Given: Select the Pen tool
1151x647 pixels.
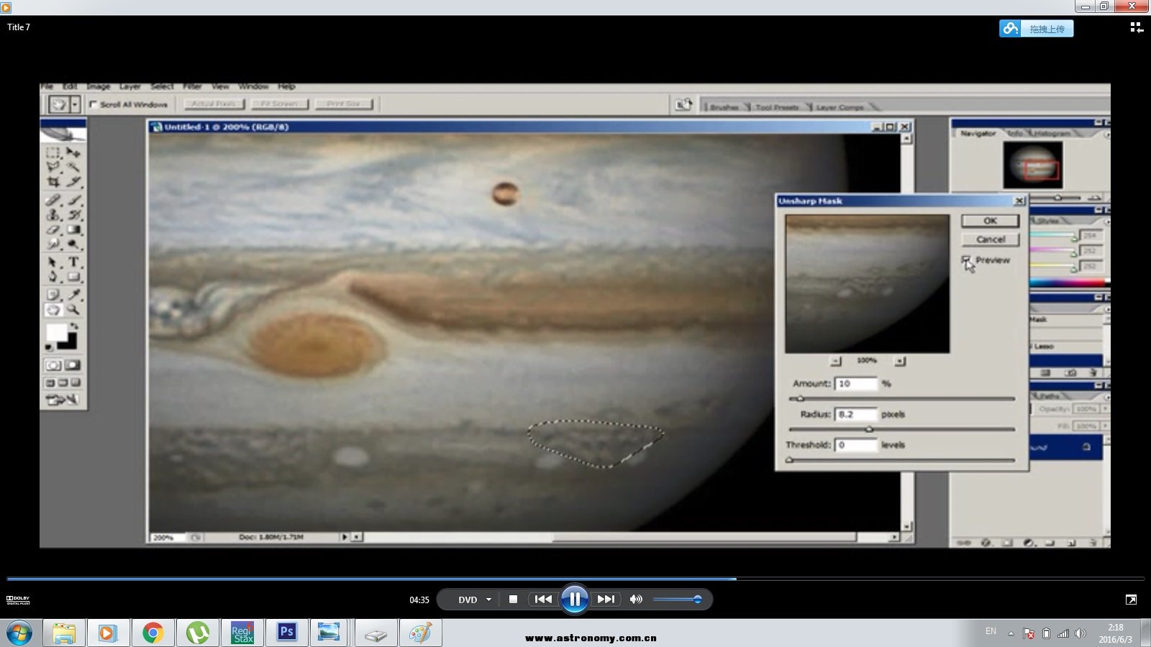Looking at the screenshot, I should (53, 277).
